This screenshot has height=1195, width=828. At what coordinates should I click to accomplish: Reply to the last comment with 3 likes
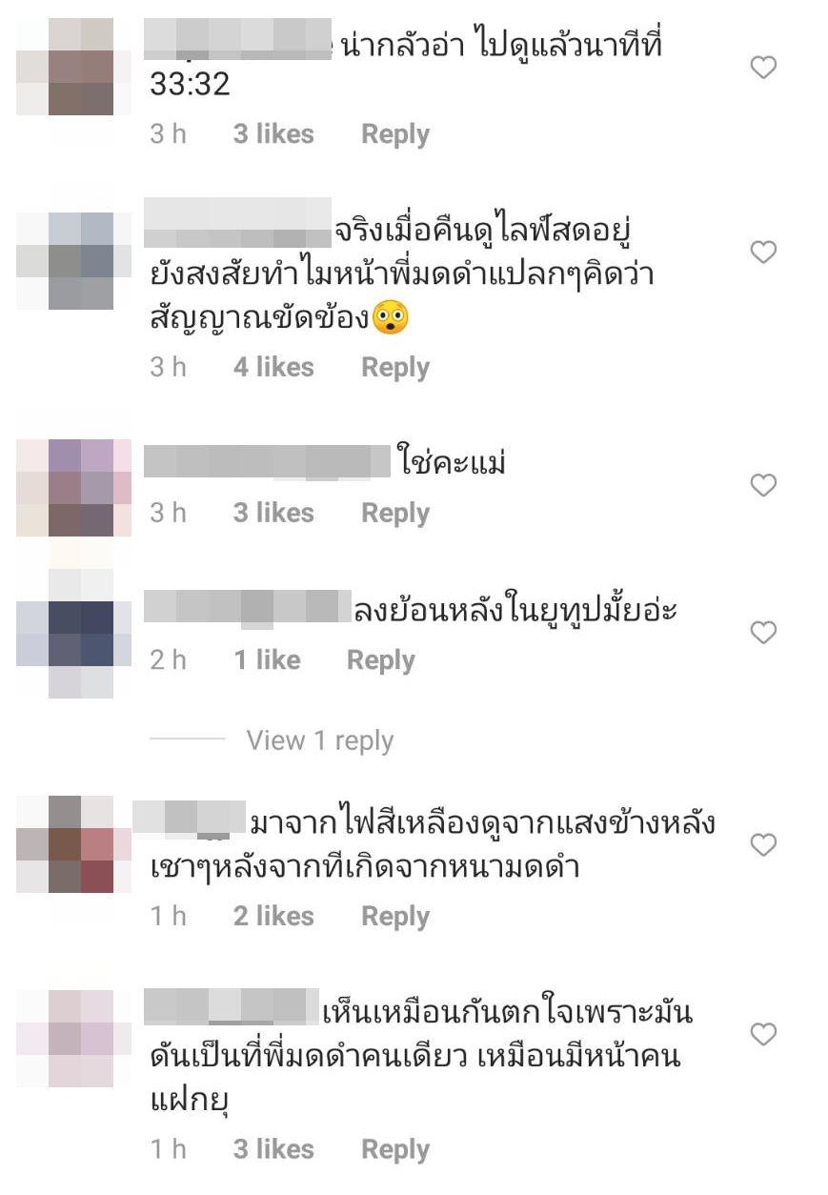pos(395,1149)
